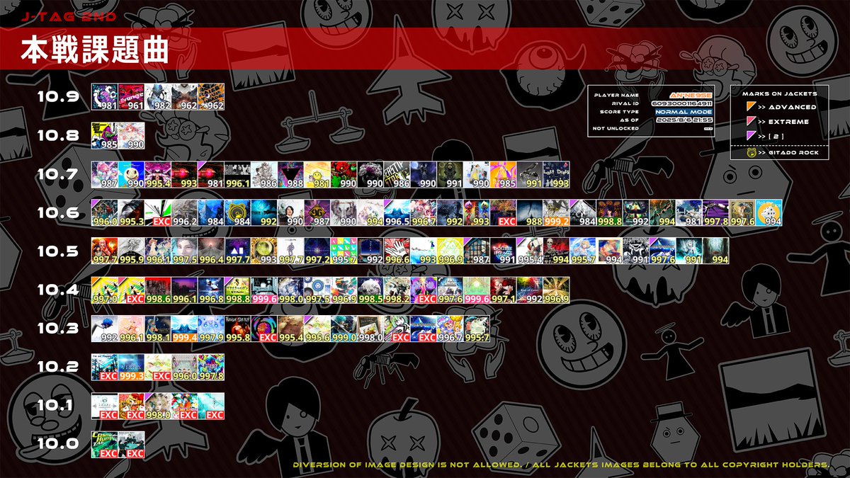Select the 10.4 row jacket scored 998.5

click(x=370, y=290)
